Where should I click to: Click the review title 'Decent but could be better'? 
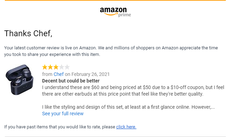coord(71,81)
